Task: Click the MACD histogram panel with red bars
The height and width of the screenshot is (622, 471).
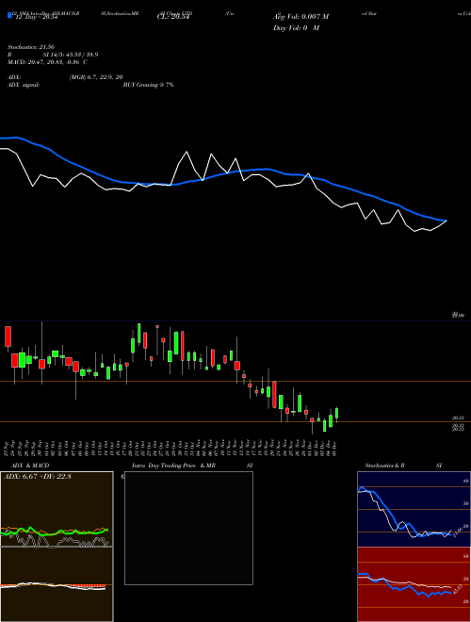Action: pos(57,584)
